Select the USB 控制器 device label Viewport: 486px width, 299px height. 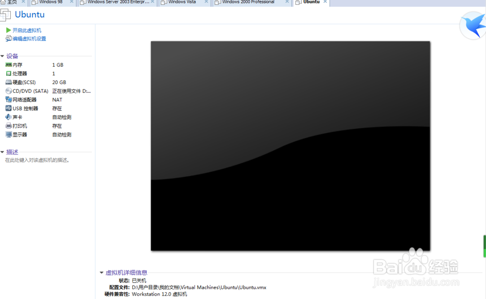click(x=25, y=108)
